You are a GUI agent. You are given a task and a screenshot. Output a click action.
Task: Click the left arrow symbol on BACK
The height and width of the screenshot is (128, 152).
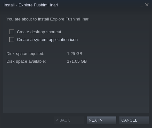57,120
